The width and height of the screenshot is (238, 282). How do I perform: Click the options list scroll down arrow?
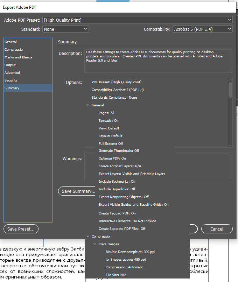230,145
